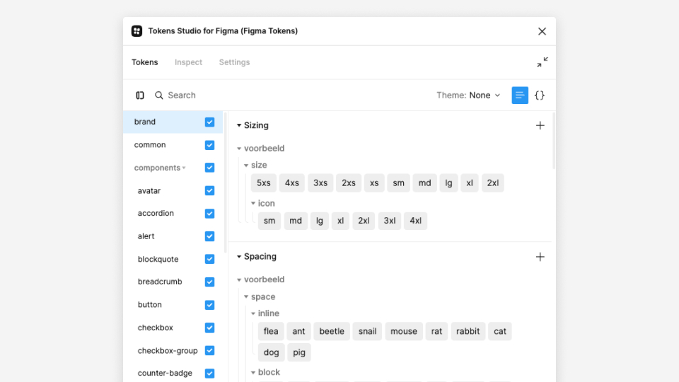Select the 2xs size token
This screenshot has width=679, height=382.
tap(349, 183)
